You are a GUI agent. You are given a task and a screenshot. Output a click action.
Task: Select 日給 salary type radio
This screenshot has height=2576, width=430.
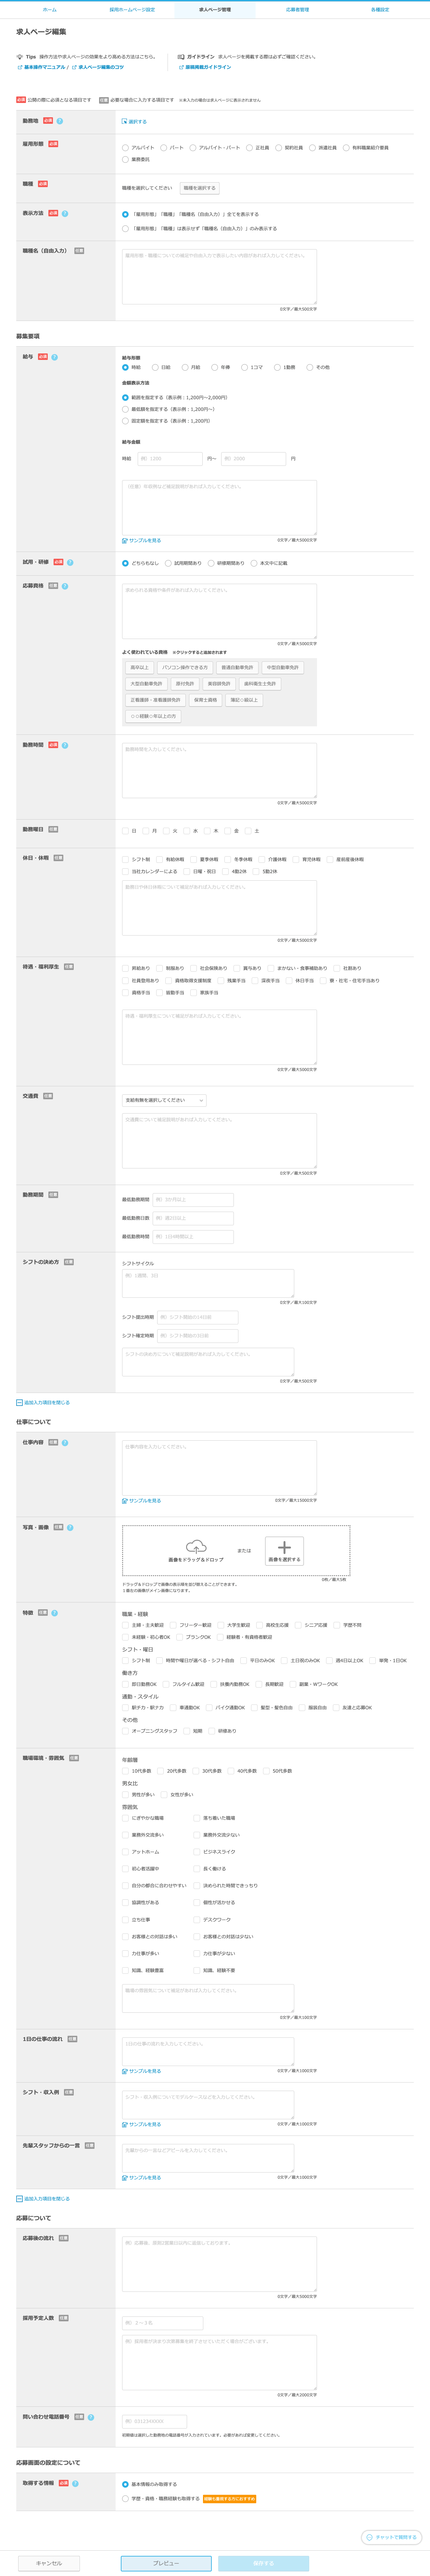pyautogui.click(x=155, y=367)
